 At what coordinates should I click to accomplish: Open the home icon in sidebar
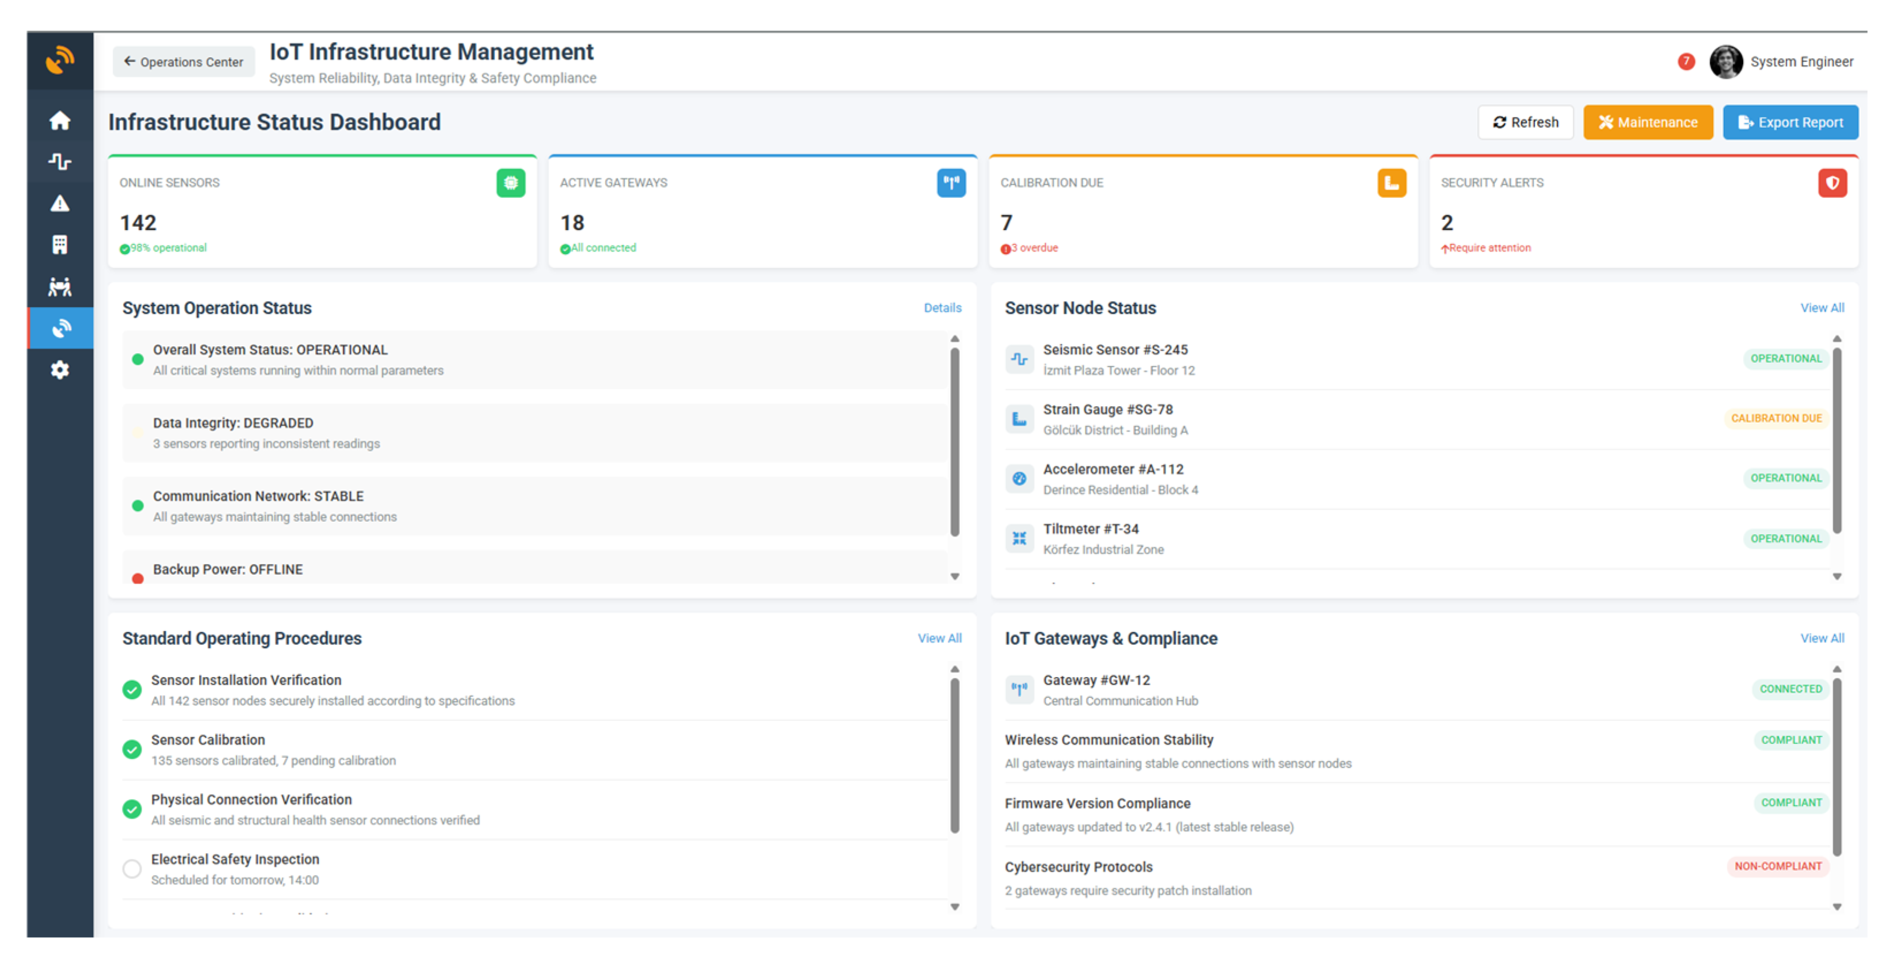tap(59, 120)
